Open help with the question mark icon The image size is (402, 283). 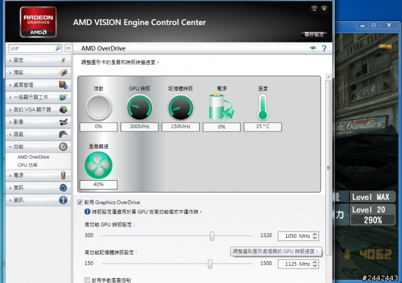click(324, 48)
